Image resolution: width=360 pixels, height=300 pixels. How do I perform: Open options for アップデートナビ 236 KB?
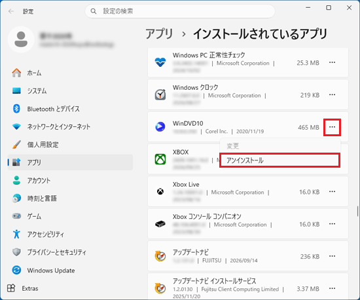point(332,256)
